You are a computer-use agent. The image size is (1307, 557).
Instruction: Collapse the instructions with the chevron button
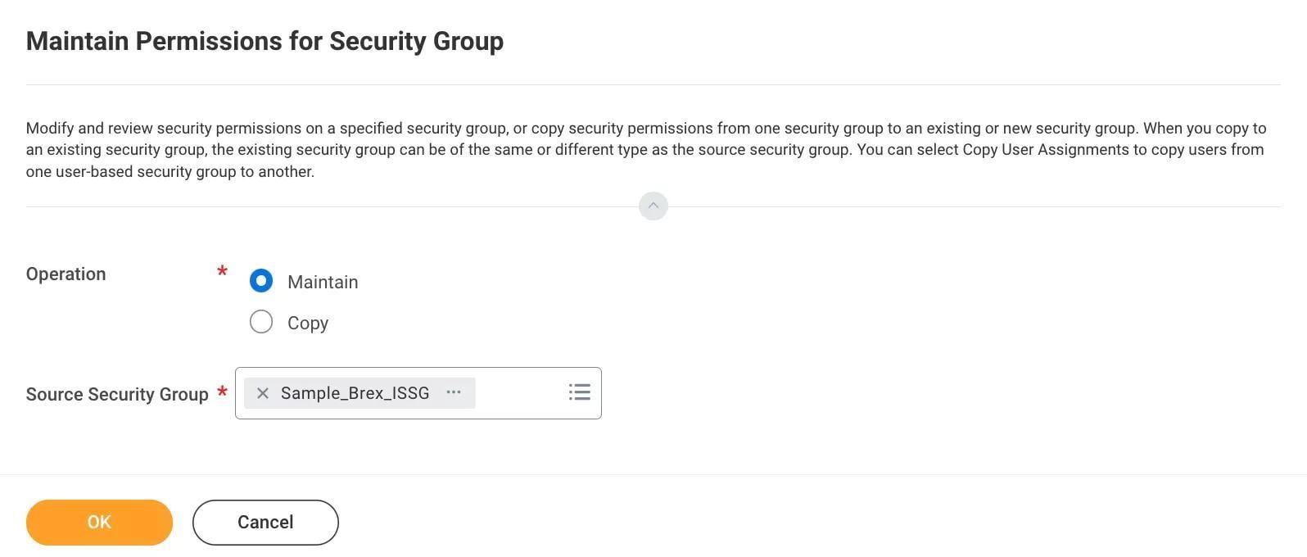click(x=653, y=206)
